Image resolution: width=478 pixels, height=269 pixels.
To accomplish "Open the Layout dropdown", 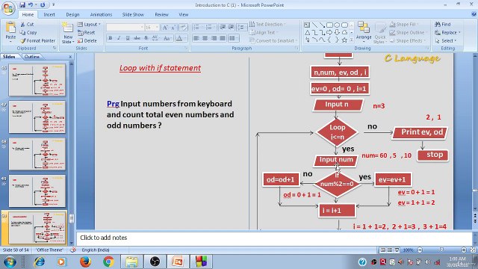I will 89,25.
